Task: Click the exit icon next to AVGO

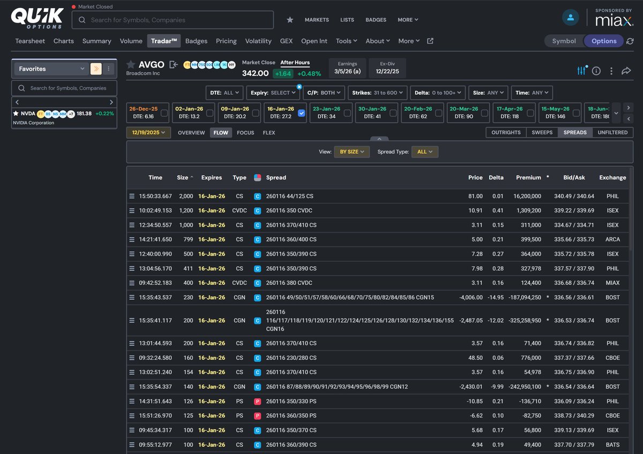Action: 174,65
